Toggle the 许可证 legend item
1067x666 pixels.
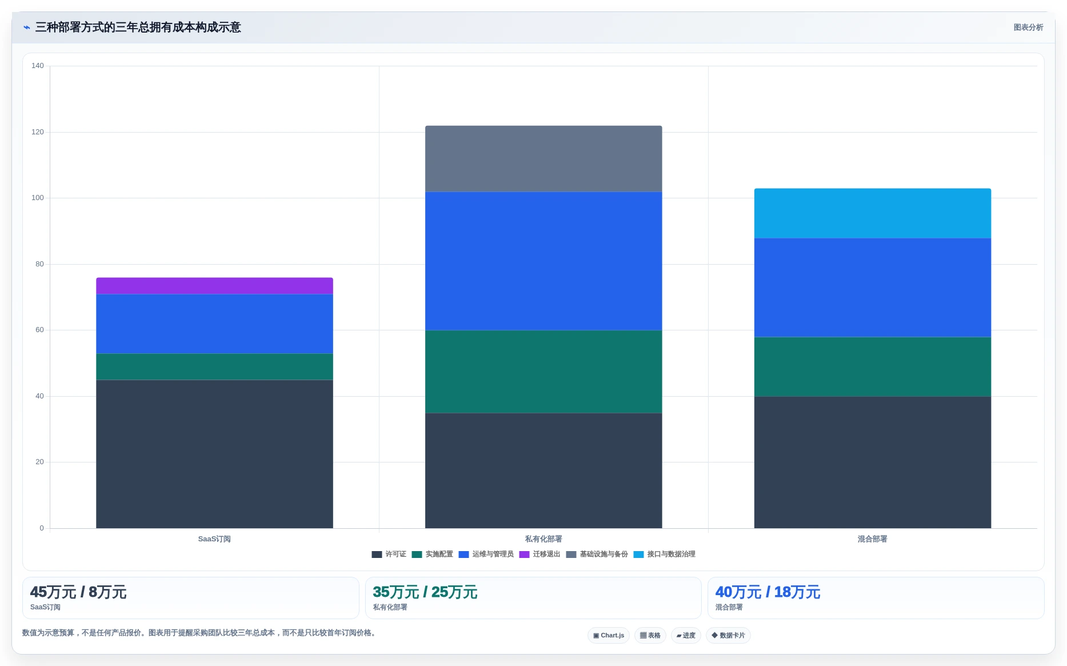click(x=389, y=554)
